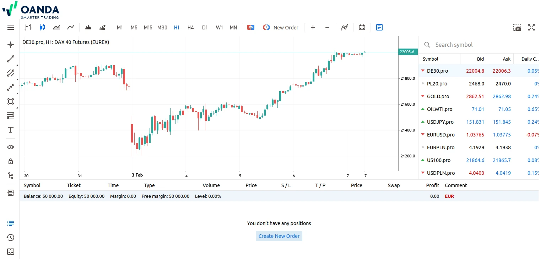540x268 pixels.
Task: Select the M30 timeframe
Action: tap(162, 28)
